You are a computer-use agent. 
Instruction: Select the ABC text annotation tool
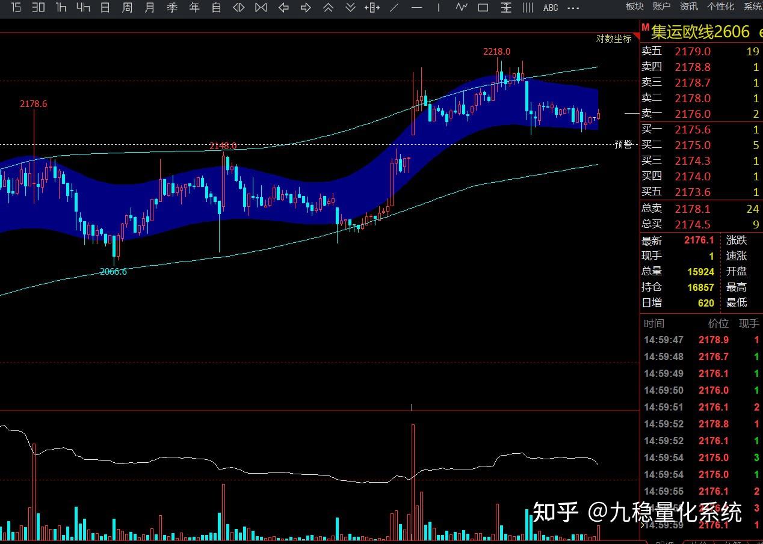[x=550, y=8]
